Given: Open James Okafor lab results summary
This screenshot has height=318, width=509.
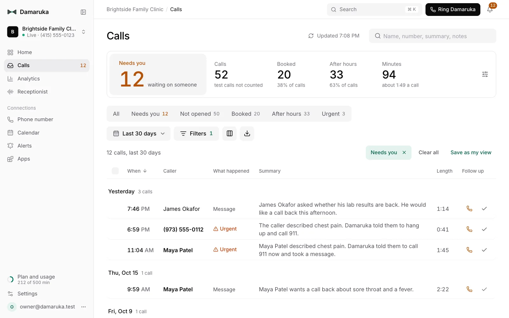Looking at the screenshot, I should (342, 209).
